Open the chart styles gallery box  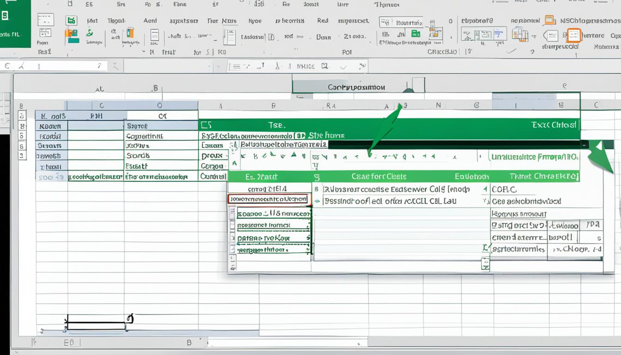[483, 34]
